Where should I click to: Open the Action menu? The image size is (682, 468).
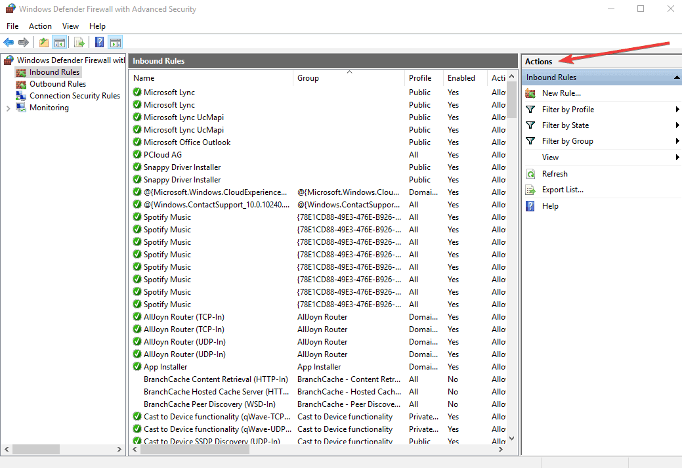(40, 26)
